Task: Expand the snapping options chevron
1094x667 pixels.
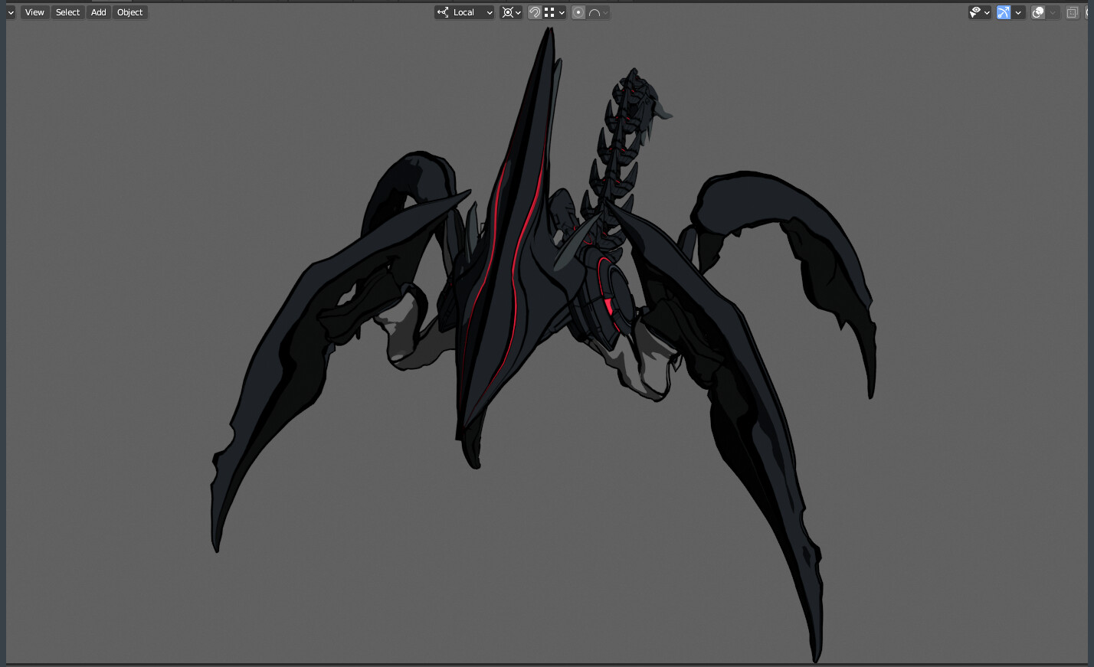Action: [562, 12]
